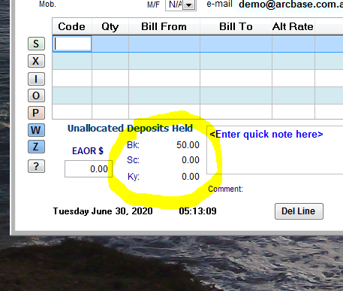The width and height of the screenshot is (343, 291).
Task: Click the Bk: deposit value 50.00
Action: pyautogui.click(x=188, y=145)
